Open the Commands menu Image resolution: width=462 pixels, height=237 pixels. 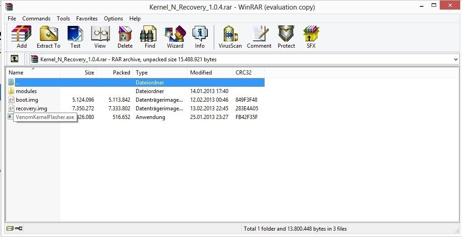coord(36,19)
